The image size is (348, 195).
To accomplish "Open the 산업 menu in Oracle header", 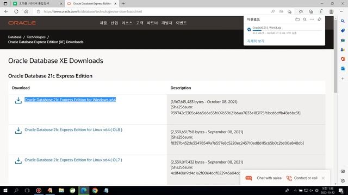I will tap(114, 23).
